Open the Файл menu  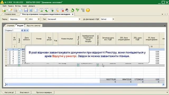point(4,6)
